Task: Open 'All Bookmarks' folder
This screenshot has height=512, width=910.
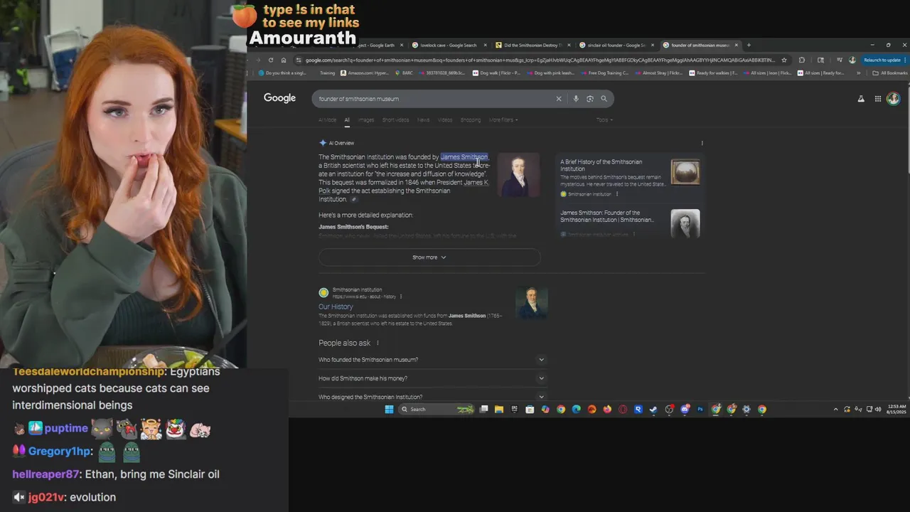Action: (889, 73)
